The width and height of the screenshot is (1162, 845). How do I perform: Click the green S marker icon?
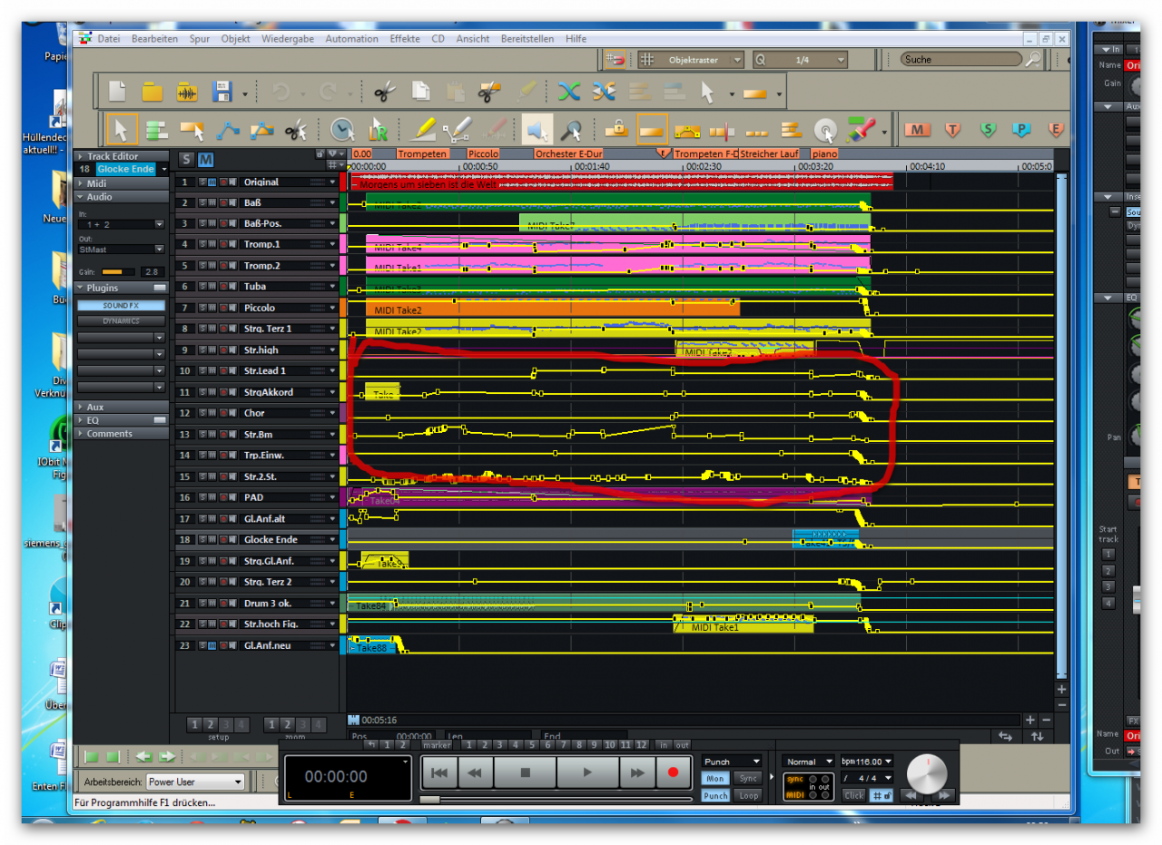[x=988, y=130]
